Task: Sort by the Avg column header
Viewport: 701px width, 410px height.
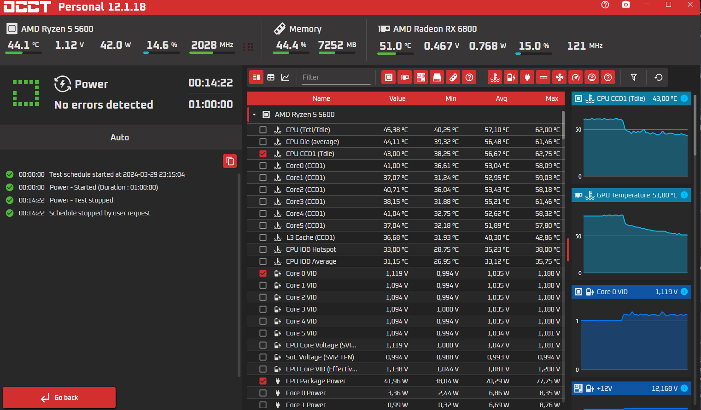Action: [502, 98]
